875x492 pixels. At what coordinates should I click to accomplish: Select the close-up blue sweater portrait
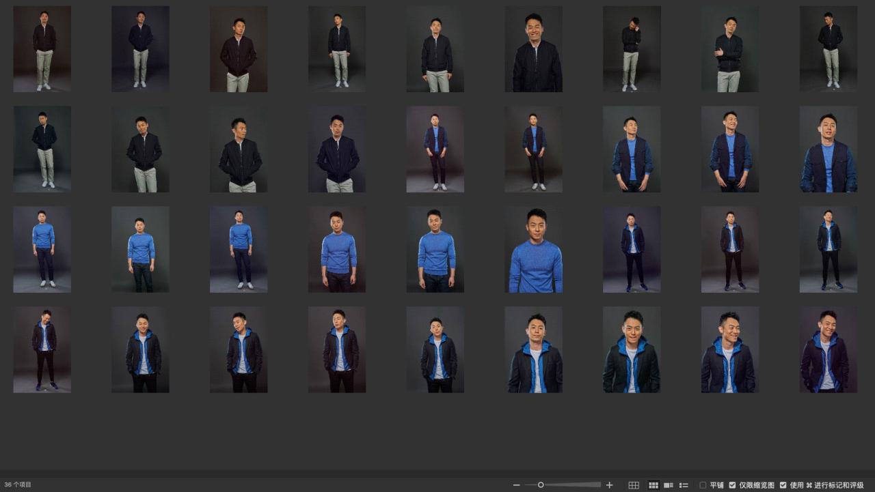click(x=533, y=250)
